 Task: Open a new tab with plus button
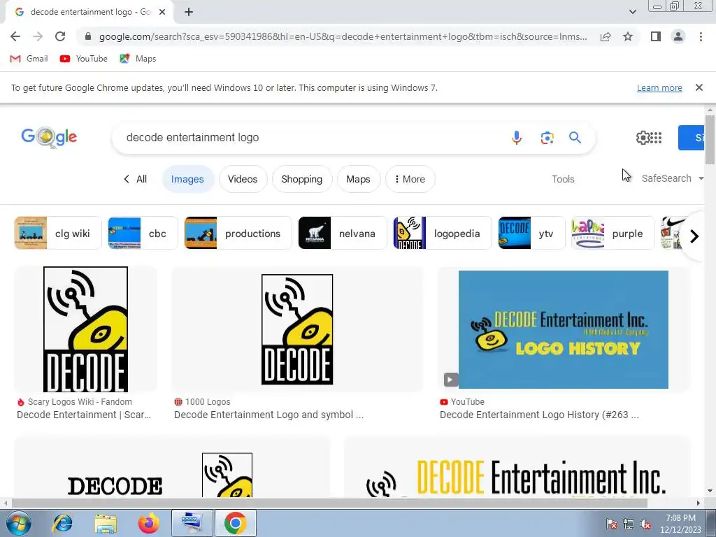(189, 13)
